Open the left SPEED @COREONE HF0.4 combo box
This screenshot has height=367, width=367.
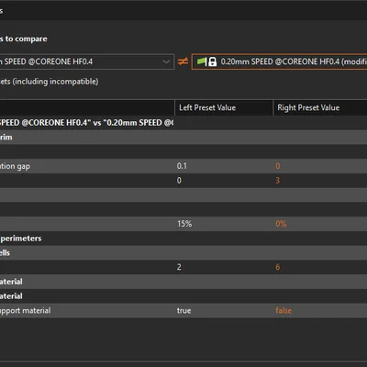click(x=87, y=61)
